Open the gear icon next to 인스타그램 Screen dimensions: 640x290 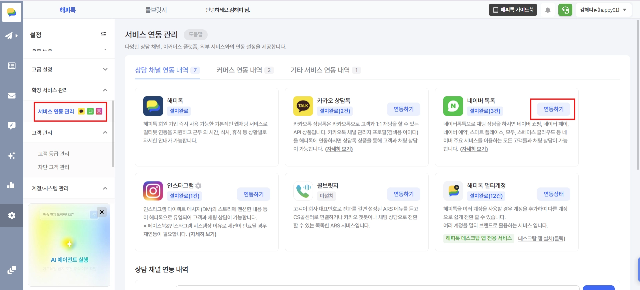pos(198,185)
